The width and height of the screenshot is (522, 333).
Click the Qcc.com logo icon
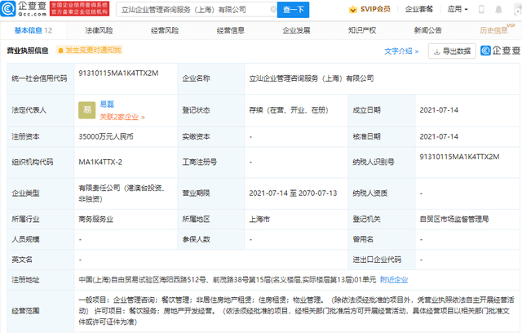point(8,9)
